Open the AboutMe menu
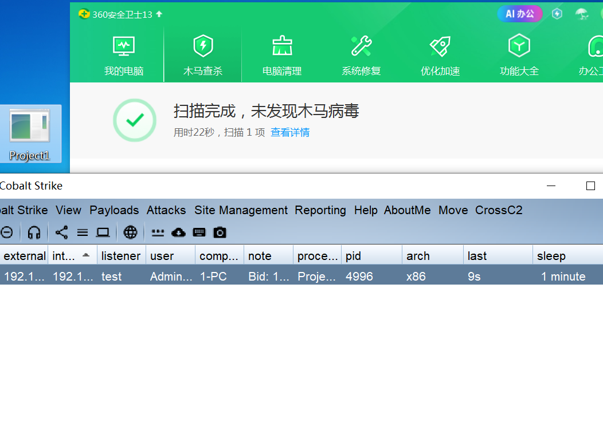 tap(408, 210)
